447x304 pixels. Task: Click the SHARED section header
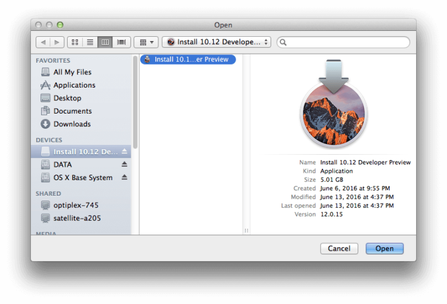pyautogui.click(x=48, y=193)
